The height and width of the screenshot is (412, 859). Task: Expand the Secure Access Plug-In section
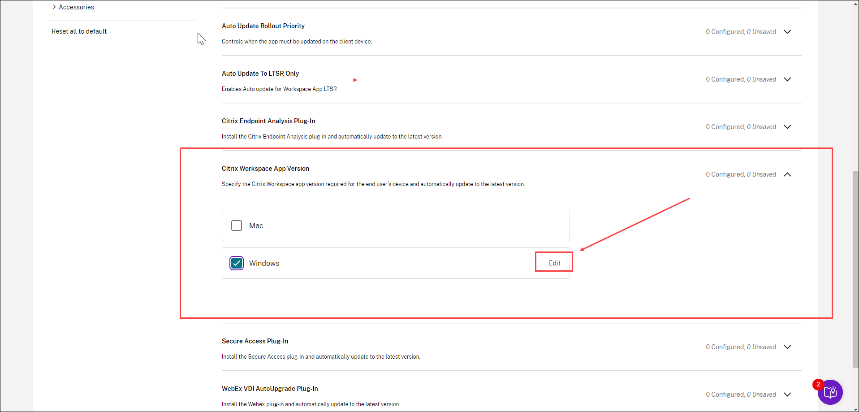point(787,347)
